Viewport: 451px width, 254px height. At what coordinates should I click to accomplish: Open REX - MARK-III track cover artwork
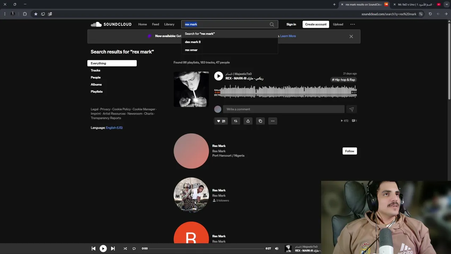(191, 89)
